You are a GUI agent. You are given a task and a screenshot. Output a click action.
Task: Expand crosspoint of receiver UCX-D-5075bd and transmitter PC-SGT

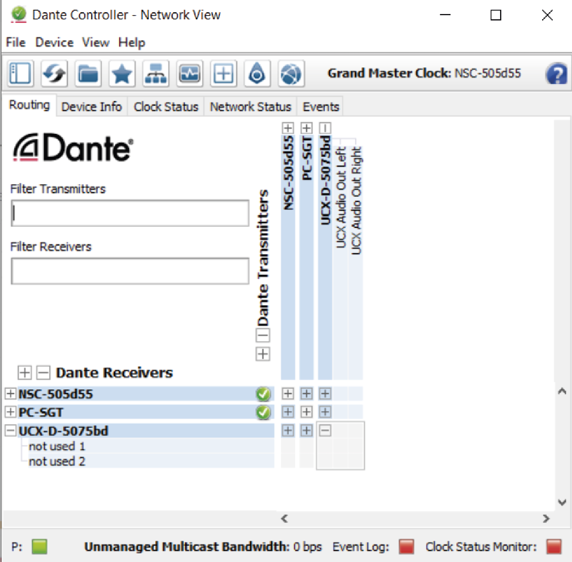[307, 430]
